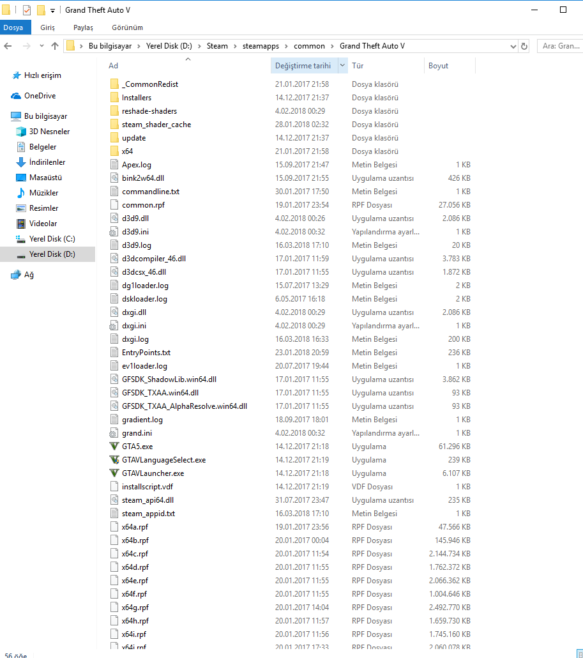Refresh the current folder view
Image resolution: width=583 pixels, height=658 pixels.
pos(524,46)
